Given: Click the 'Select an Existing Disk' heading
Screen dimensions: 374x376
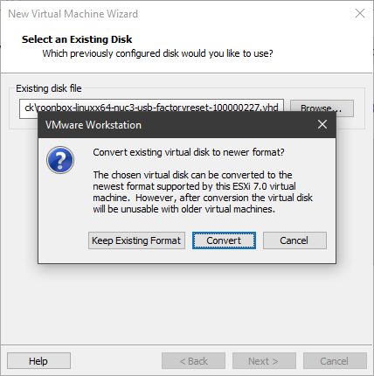Looking at the screenshot, I should (77, 39).
